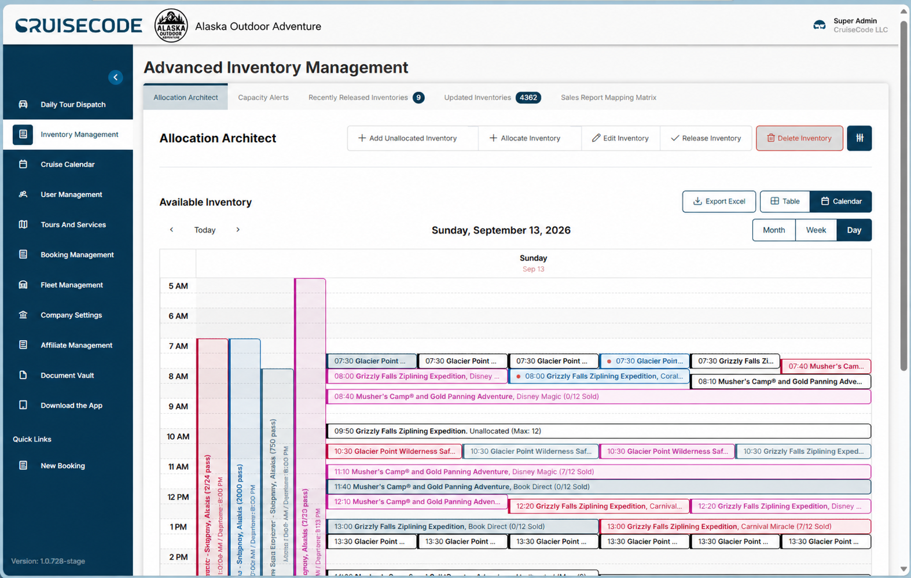Click the Edit Inventory button

620,138
